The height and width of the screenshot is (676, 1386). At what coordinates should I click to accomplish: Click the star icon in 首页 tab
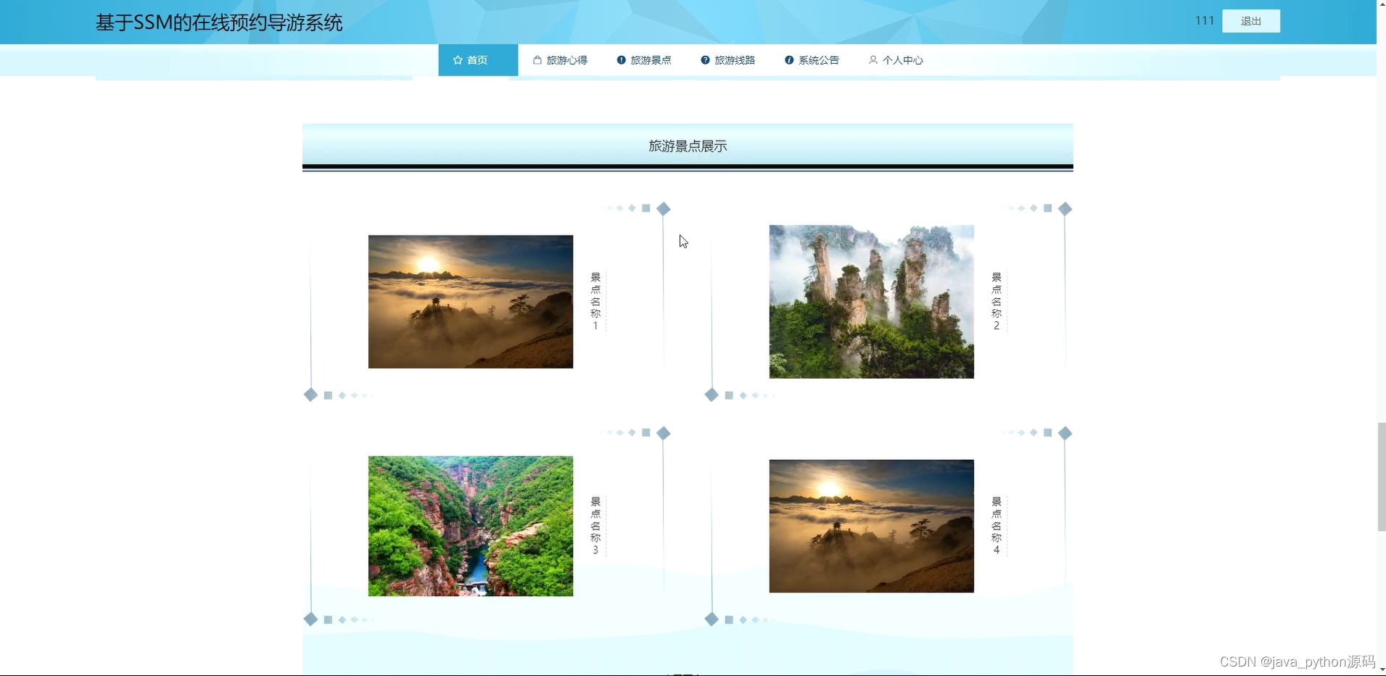pos(458,60)
